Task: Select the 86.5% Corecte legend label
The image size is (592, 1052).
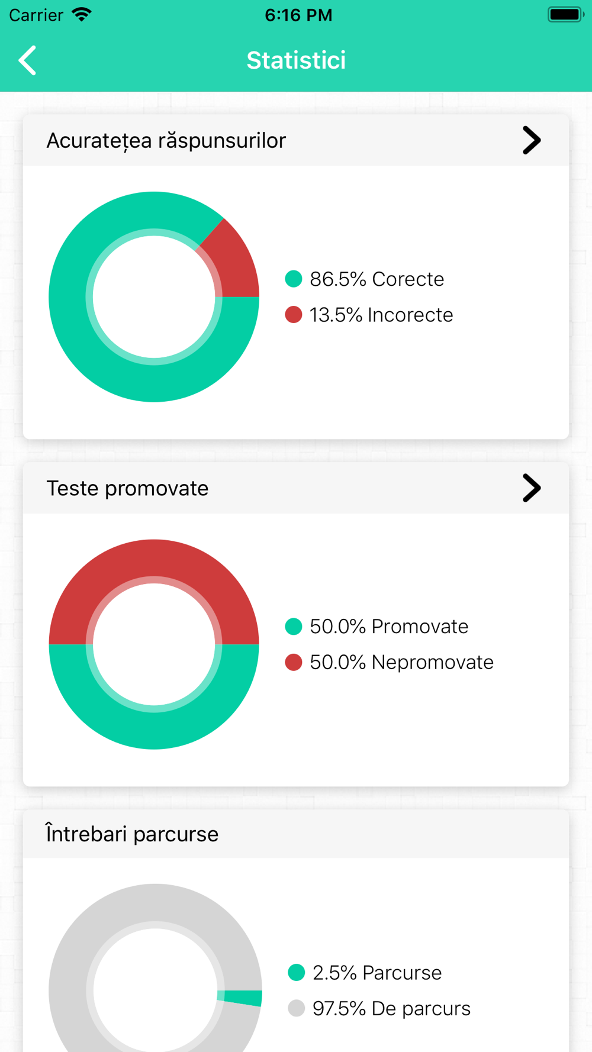Action: point(377,279)
